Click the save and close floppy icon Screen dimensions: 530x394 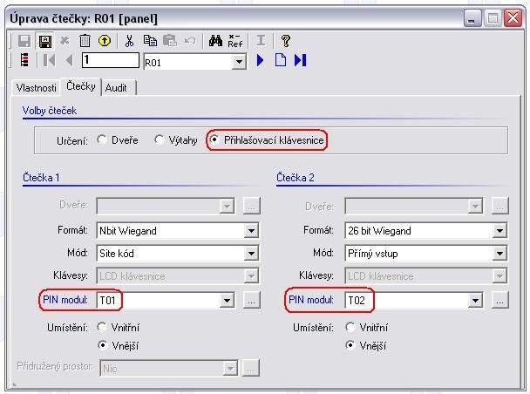[x=45, y=41]
